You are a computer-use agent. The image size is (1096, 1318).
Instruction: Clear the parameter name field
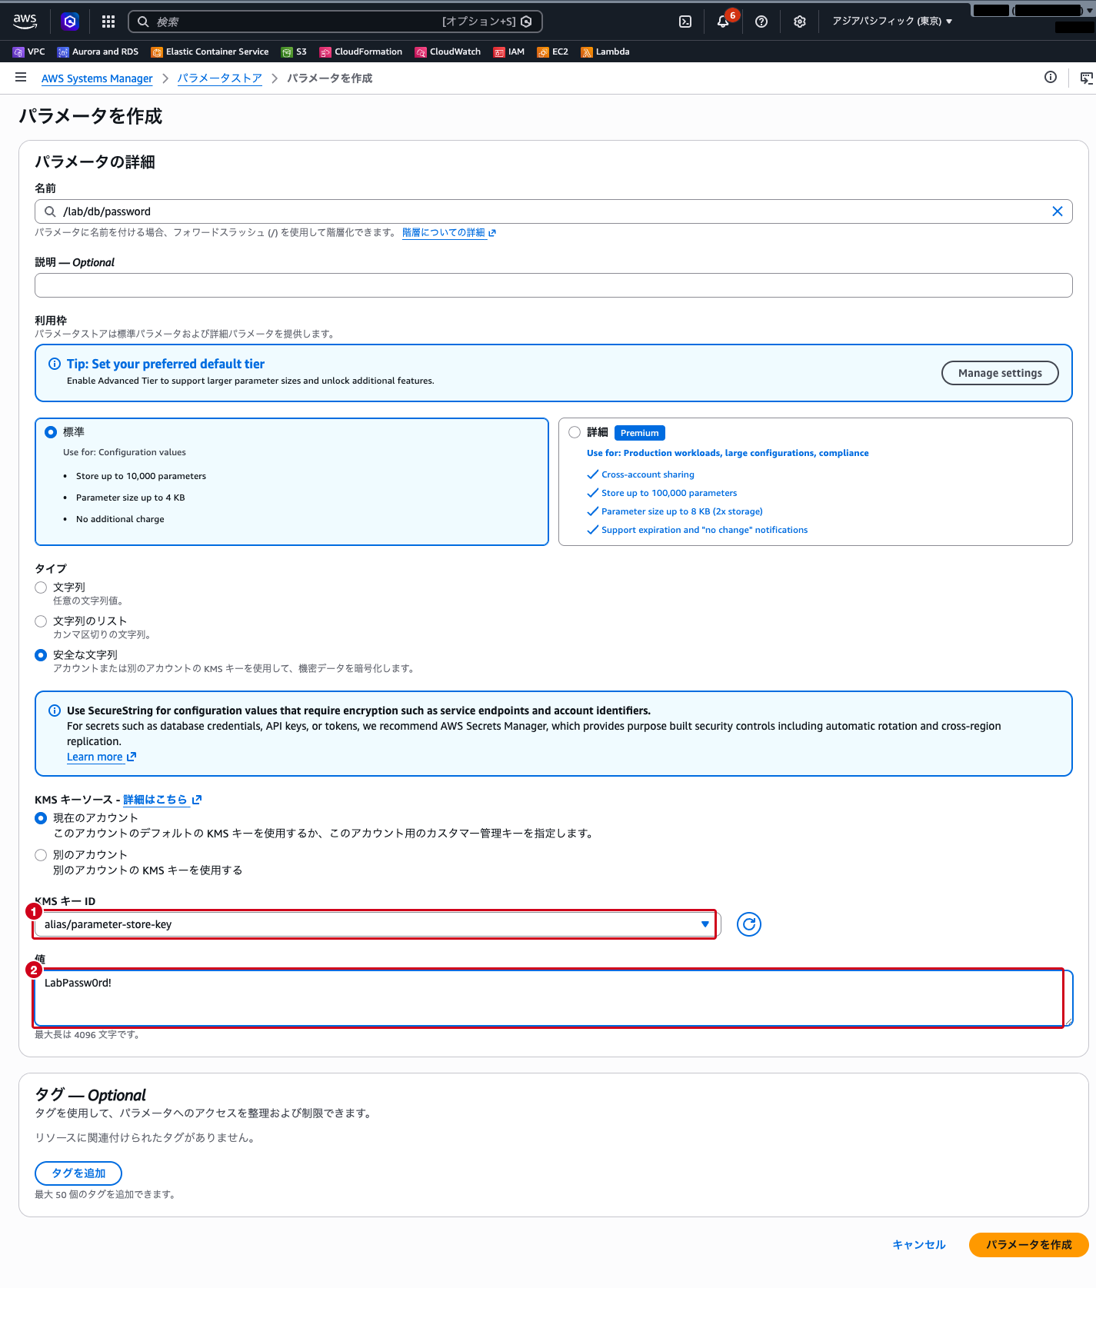coord(1058,211)
